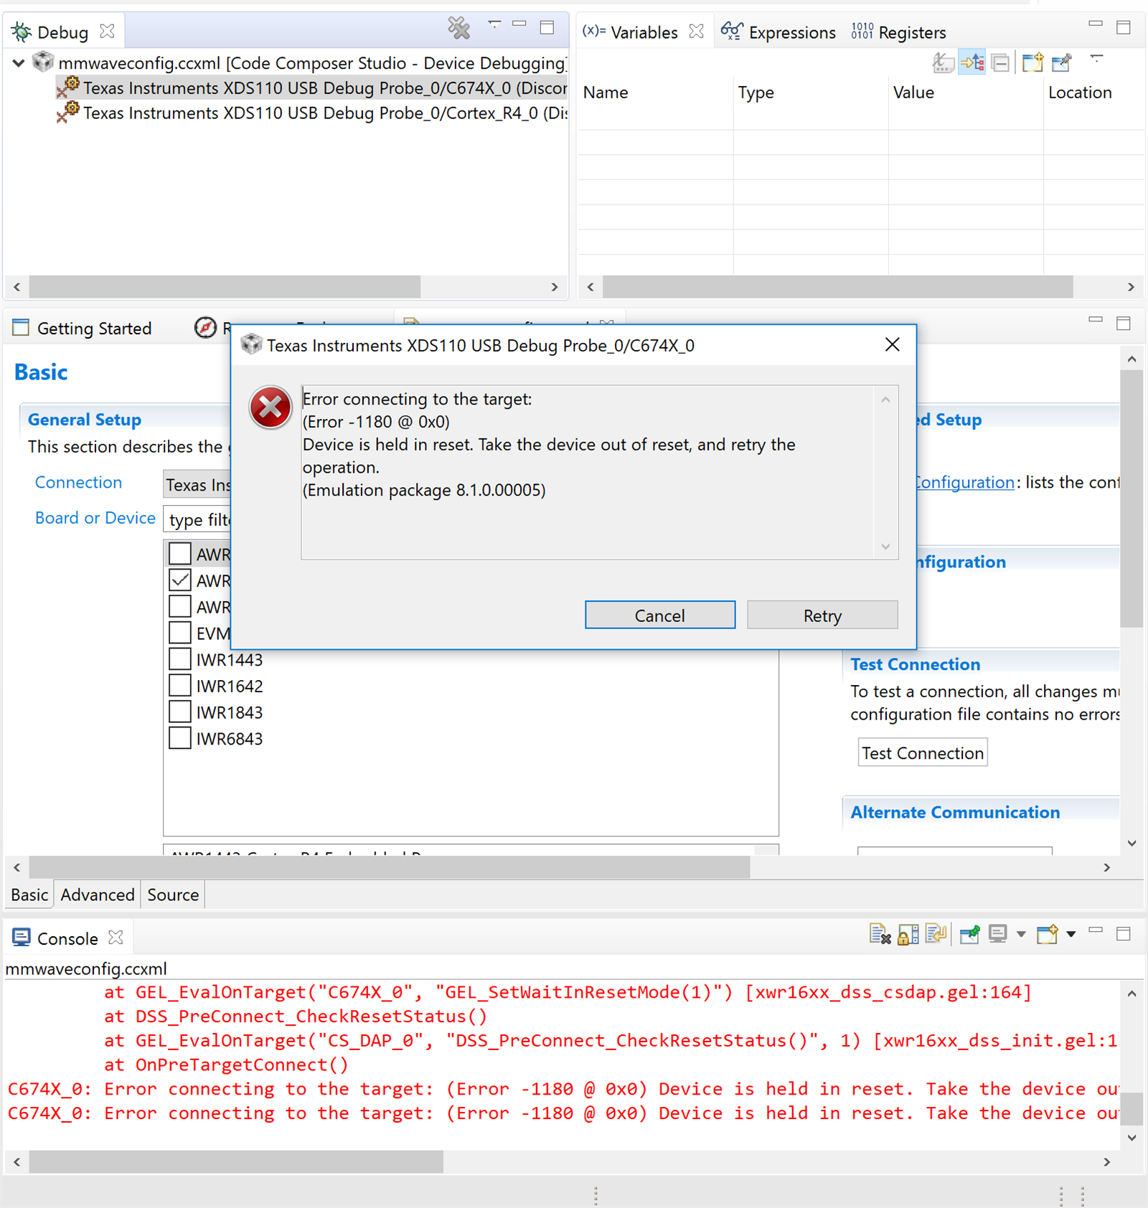Select the Cortex_R4_0 debug probe entry
The width and height of the screenshot is (1148, 1208).
313,113
